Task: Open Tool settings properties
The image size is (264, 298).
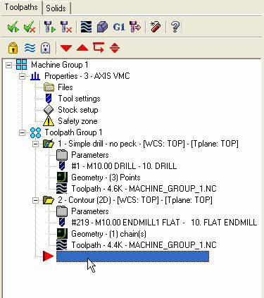Action: 79,99
